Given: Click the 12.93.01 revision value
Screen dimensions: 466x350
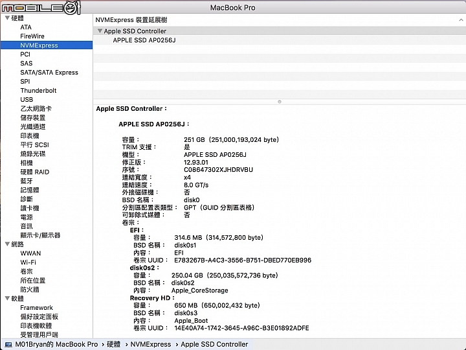Looking at the screenshot, I should click(196, 163).
